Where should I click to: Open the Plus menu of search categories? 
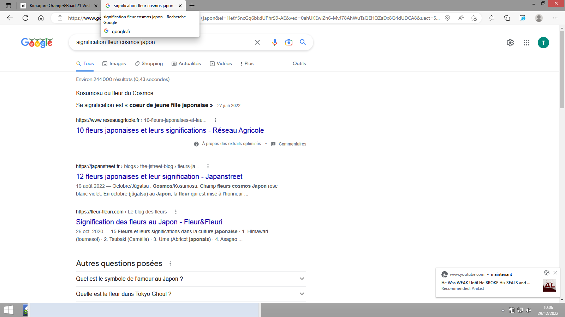247,64
